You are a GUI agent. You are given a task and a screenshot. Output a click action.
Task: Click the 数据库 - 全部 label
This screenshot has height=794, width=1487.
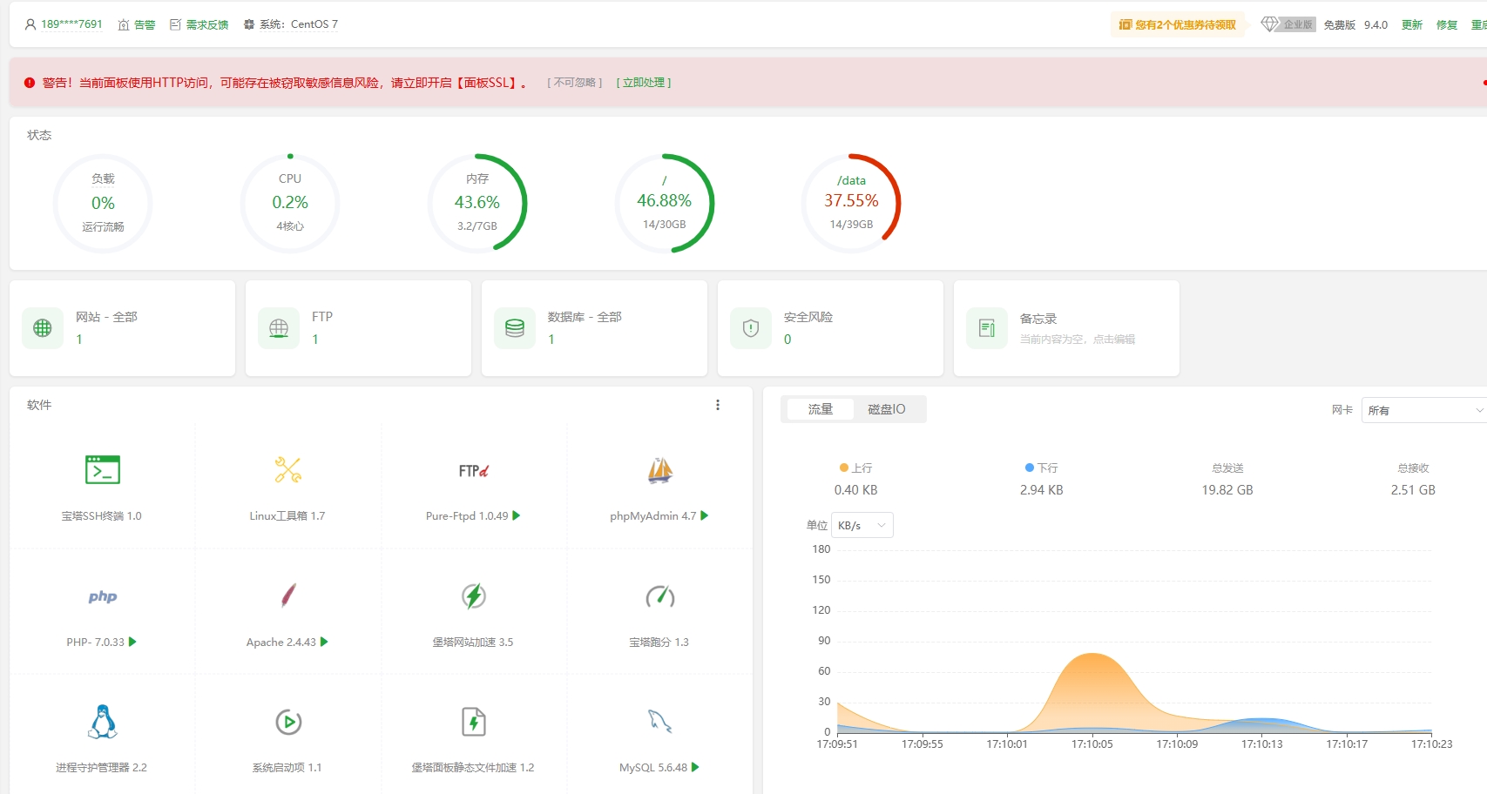[585, 317]
